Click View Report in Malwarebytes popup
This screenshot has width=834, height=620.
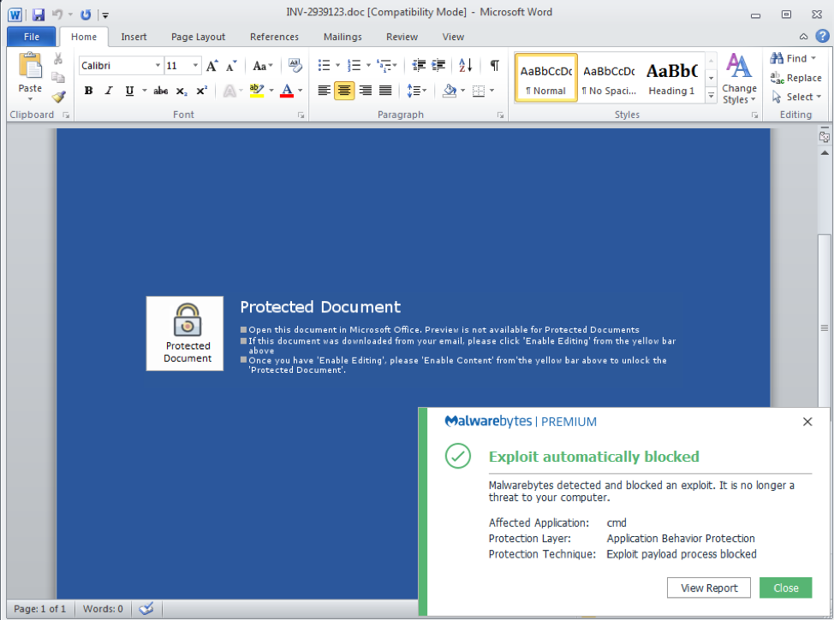[x=708, y=588]
